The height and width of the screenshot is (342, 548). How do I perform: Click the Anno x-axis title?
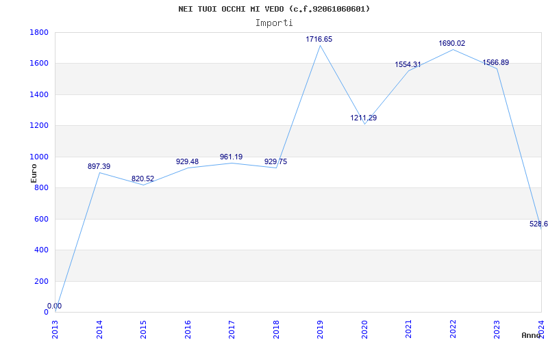coord(532,335)
